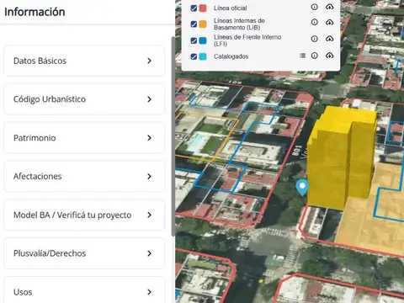
Task: Click the Línea oficial layer name
Action: pyautogui.click(x=231, y=8)
